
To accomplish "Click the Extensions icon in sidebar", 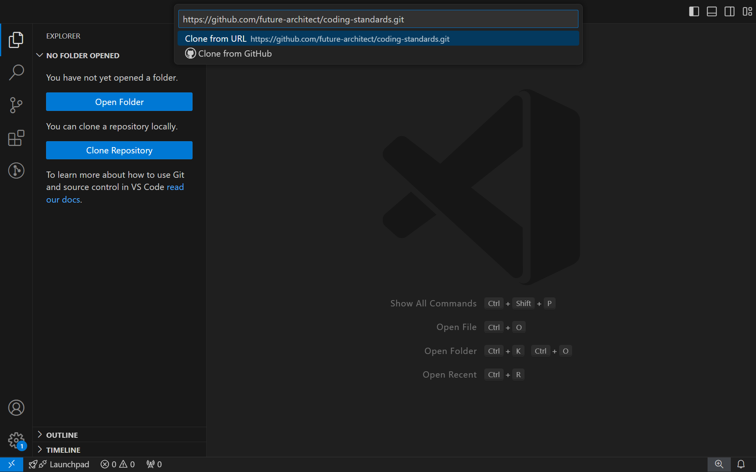I will pos(16,138).
